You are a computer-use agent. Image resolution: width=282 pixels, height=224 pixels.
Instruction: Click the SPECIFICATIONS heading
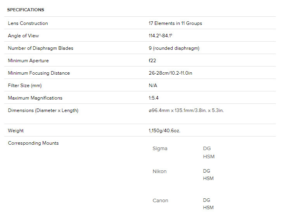click(26, 10)
